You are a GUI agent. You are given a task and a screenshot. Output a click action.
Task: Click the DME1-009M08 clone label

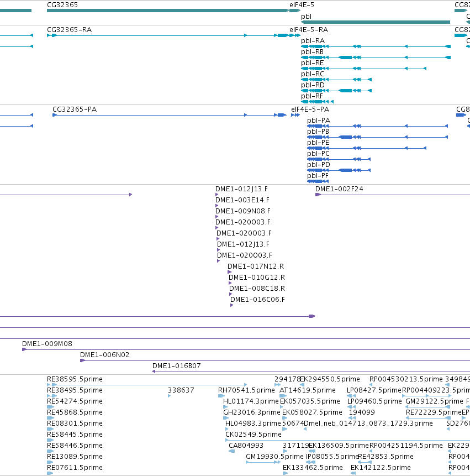pyautogui.click(x=47, y=344)
